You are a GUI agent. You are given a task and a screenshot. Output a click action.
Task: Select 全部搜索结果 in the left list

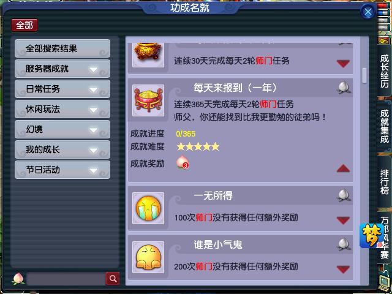pos(62,48)
